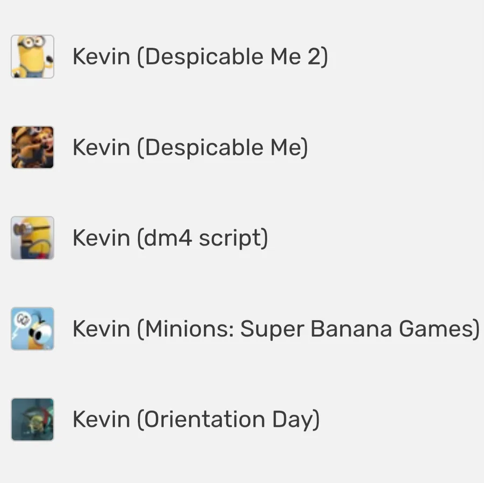484x483 pixels.
Task: Select the Kevin (dm4 script) thumbnail
Action: click(x=32, y=238)
